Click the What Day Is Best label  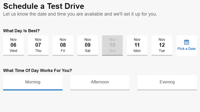click(21, 31)
